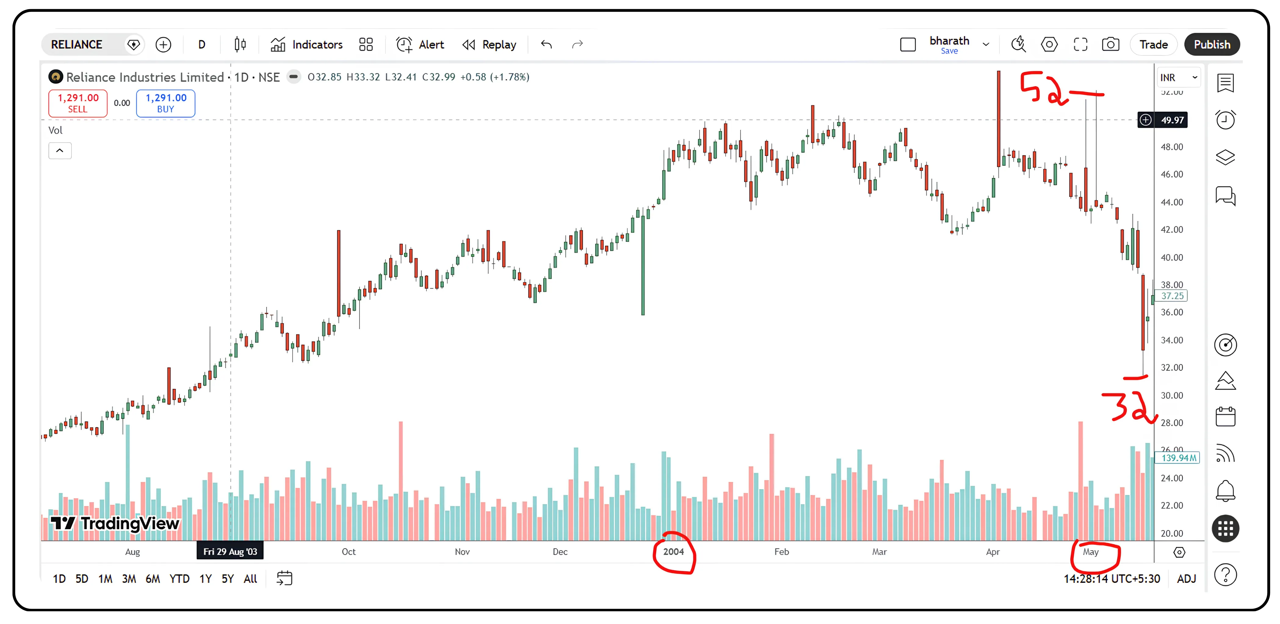Open the go-to date calendar icon
Screen dimensions: 1280x624
click(284, 579)
